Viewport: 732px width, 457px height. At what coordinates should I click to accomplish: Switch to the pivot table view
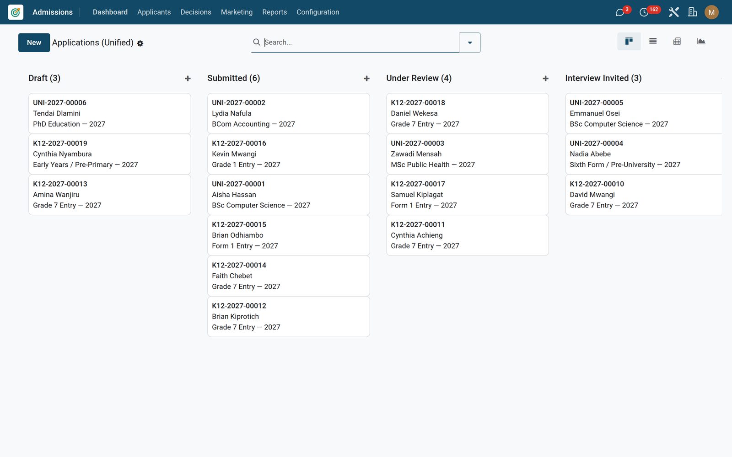coord(677,42)
